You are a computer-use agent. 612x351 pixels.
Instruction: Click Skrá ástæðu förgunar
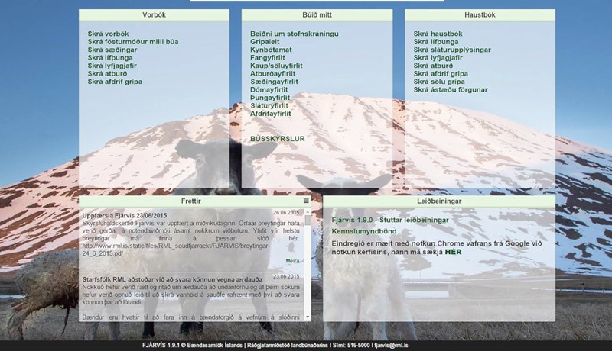(x=450, y=89)
